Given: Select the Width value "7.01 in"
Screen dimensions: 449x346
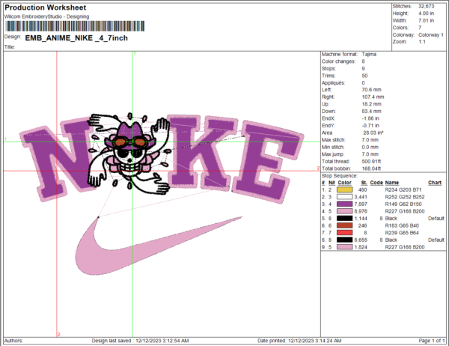Looking at the screenshot, I should (x=426, y=21).
